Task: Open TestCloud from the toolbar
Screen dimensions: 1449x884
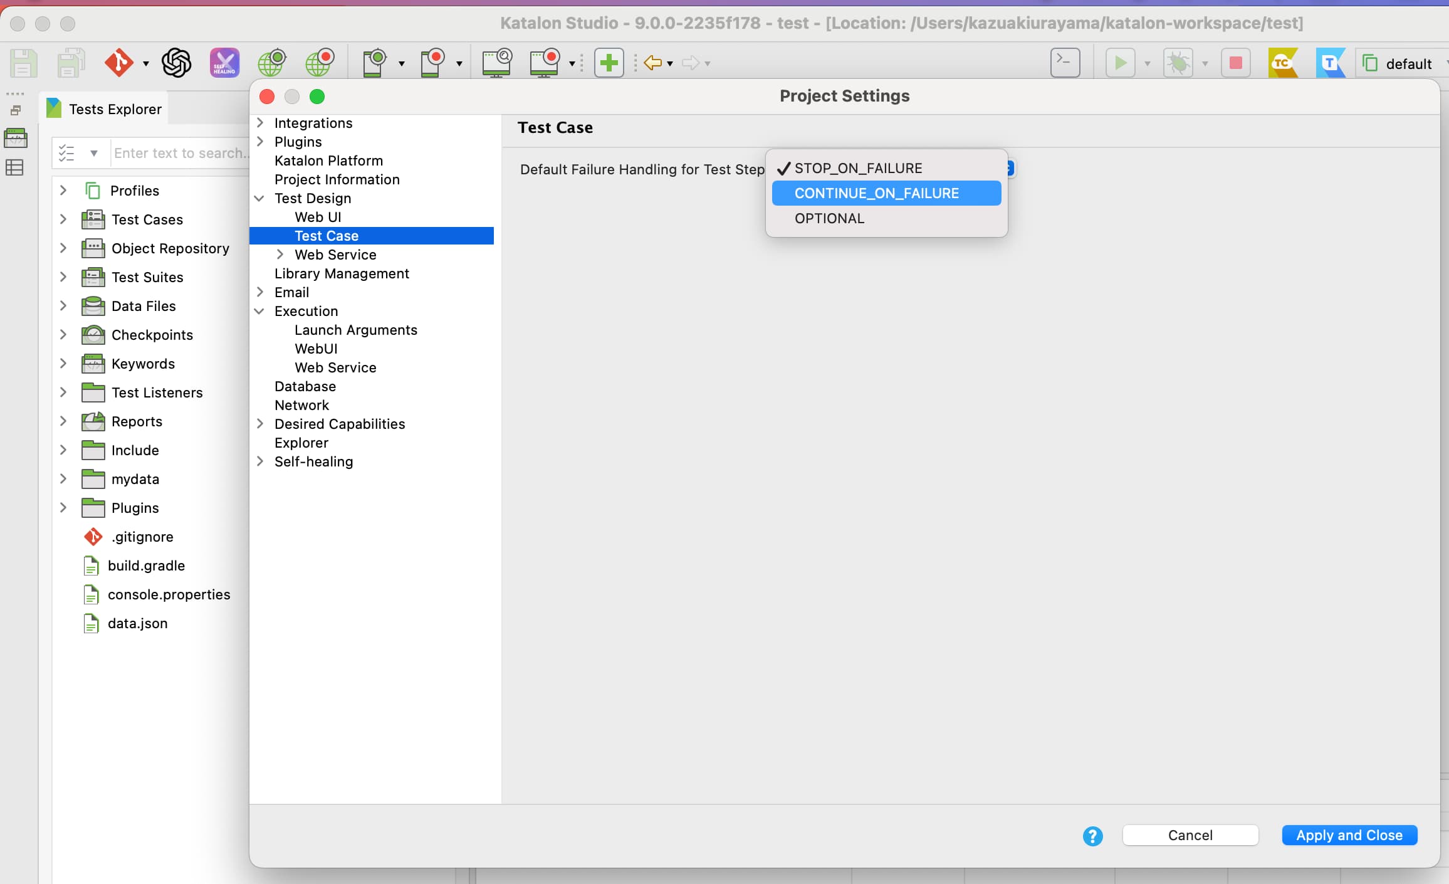Action: [x=1284, y=63]
